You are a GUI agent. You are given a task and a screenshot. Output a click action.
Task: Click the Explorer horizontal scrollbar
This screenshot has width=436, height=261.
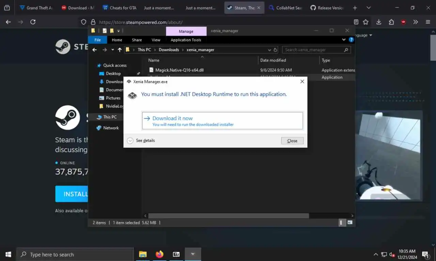pos(229,216)
